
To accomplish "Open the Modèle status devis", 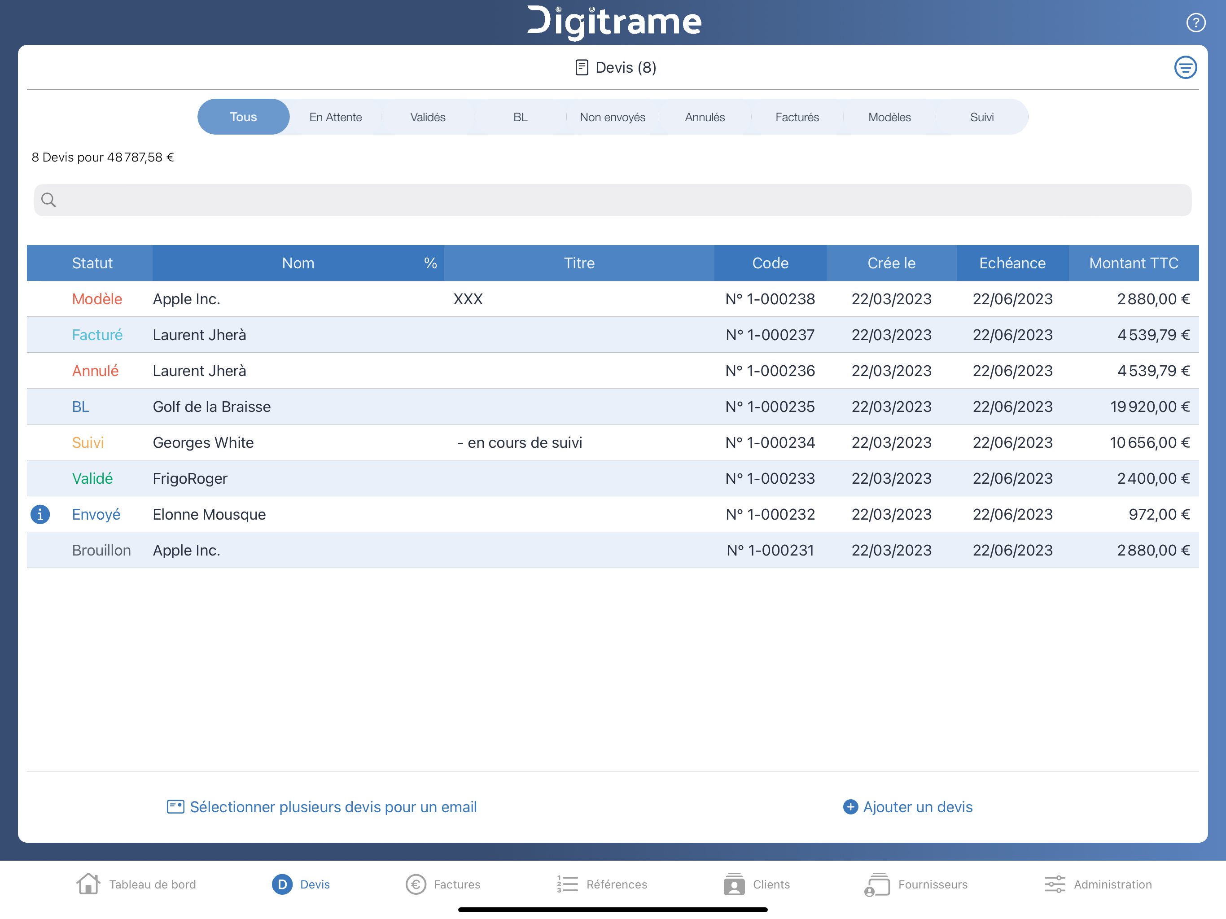I will 613,299.
